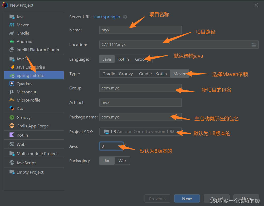Click the Next button
The image size is (264, 206).
click(x=187, y=198)
